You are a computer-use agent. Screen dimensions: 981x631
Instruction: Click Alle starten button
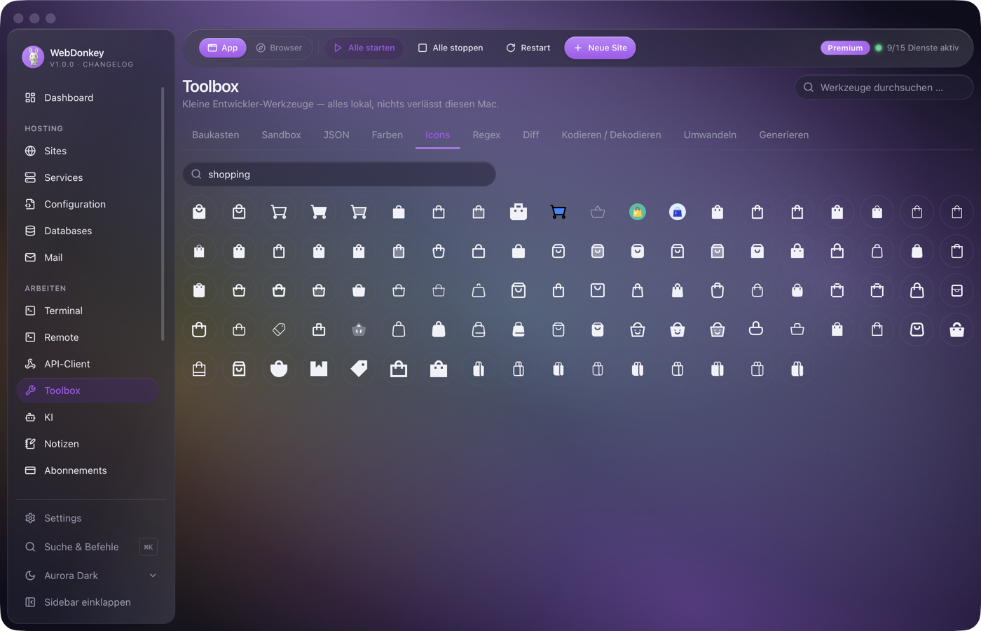point(364,48)
